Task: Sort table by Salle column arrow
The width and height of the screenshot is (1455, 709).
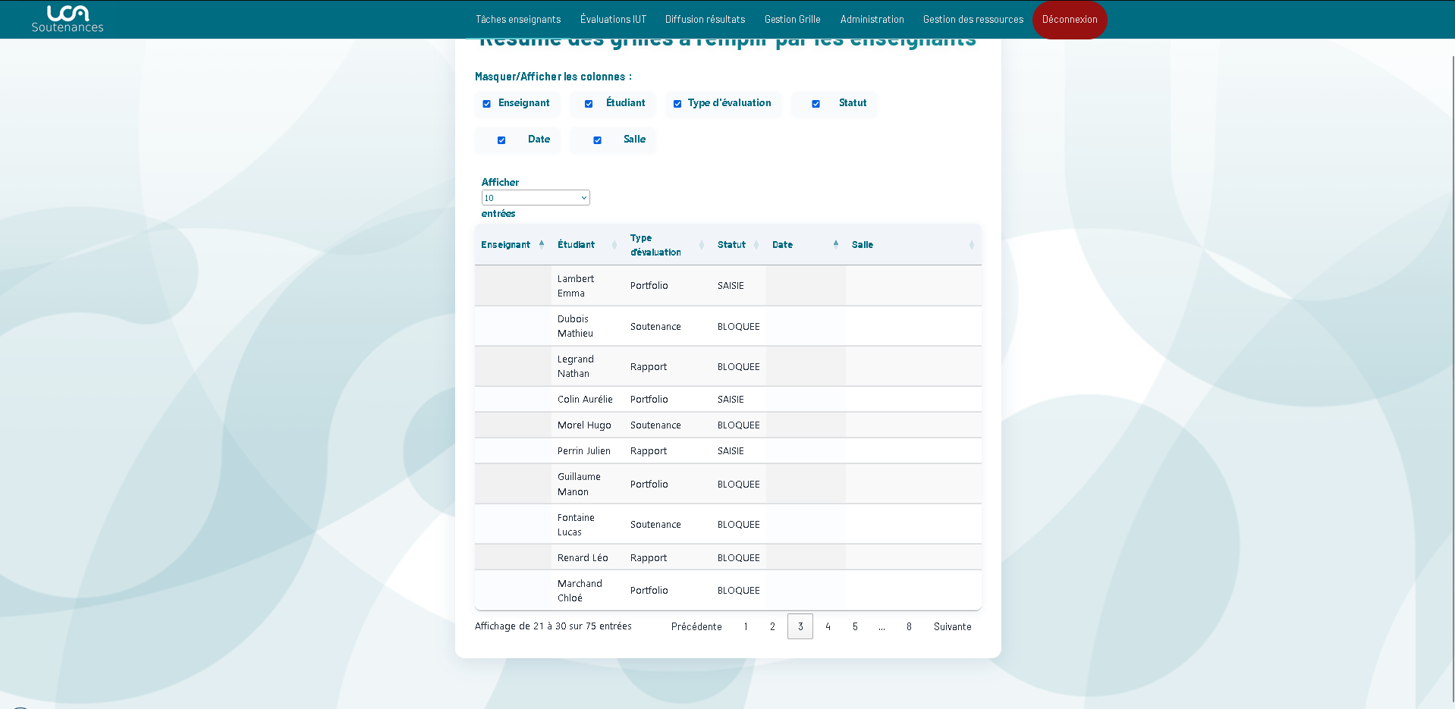Action: tap(972, 245)
